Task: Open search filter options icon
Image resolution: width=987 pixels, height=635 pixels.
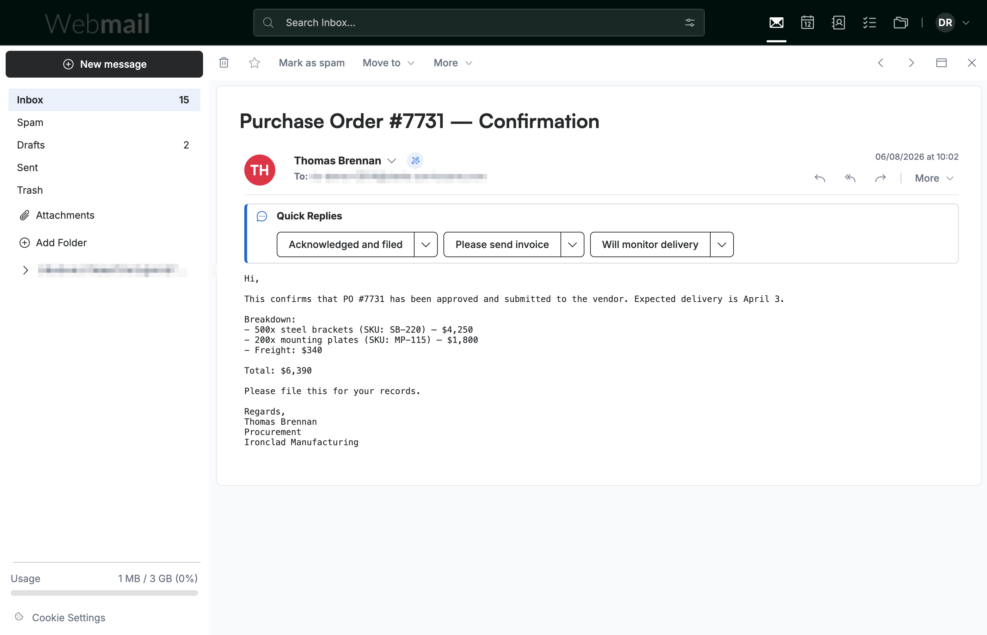Action: 689,23
